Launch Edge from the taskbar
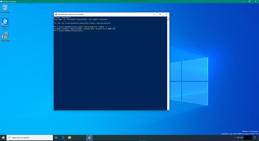 coord(63,138)
